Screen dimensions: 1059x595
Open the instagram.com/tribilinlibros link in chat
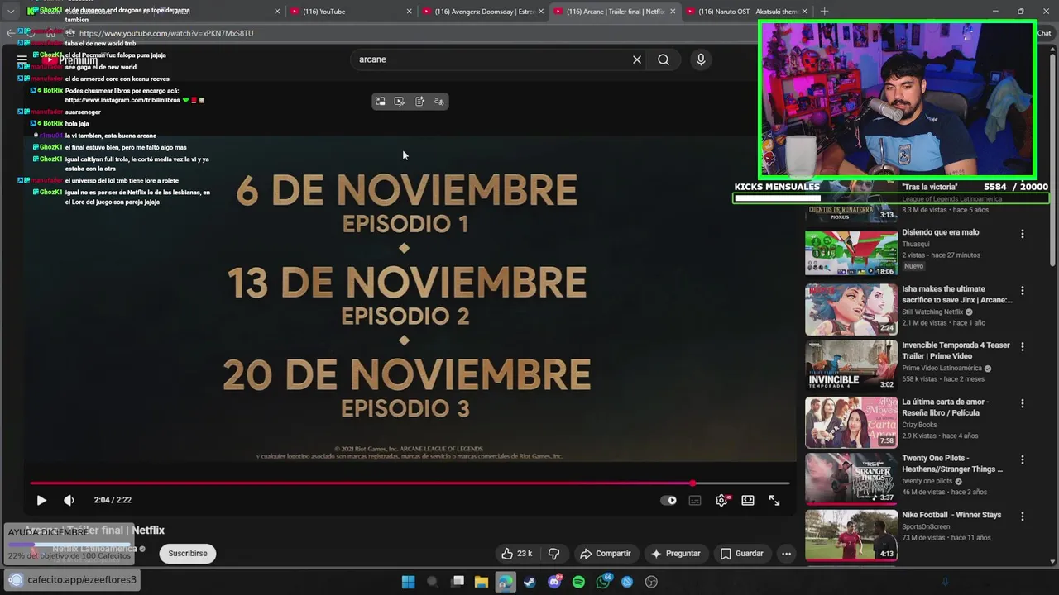[x=122, y=100]
